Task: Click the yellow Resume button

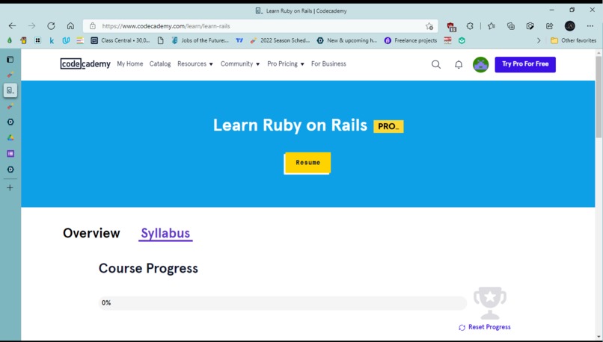Action: pyautogui.click(x=307, y=163)
